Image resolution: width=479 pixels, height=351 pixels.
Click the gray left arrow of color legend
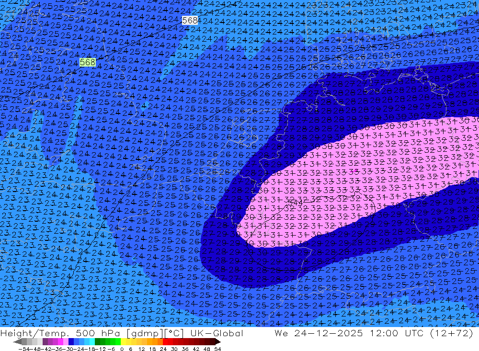coord(17,342)
